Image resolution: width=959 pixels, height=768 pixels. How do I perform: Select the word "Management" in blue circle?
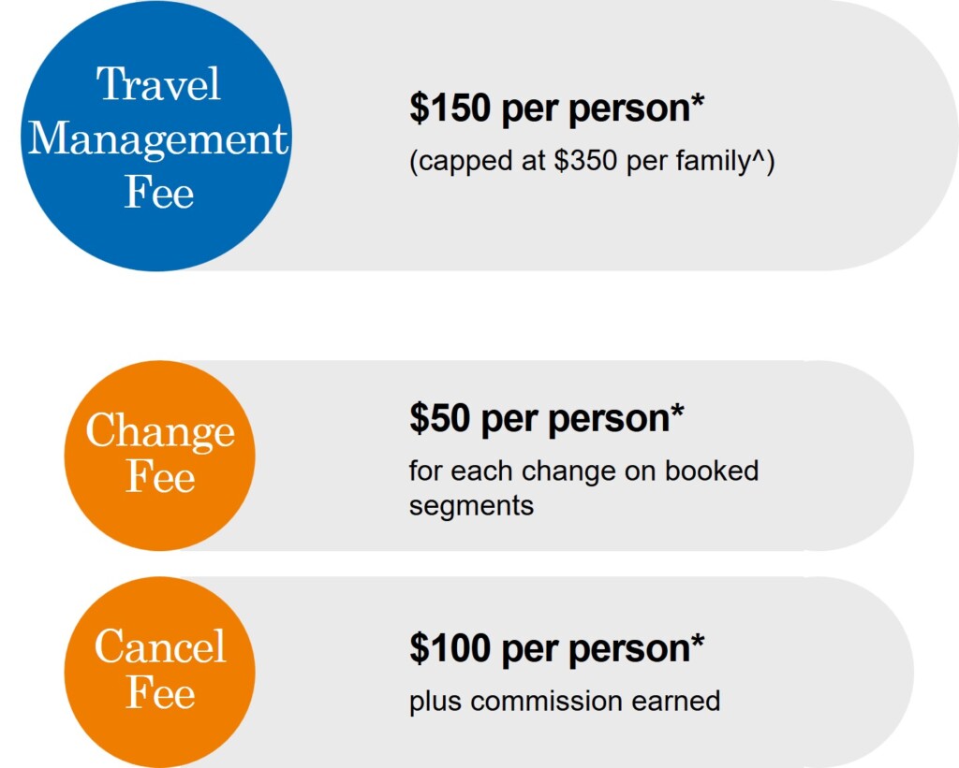click(158, 138)
